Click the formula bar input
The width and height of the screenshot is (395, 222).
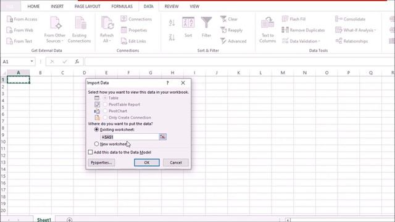[x=239, y=62]
